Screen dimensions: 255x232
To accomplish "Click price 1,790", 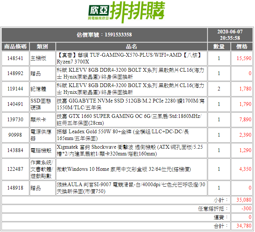I will pyautogui.click(x=245, y=104).
